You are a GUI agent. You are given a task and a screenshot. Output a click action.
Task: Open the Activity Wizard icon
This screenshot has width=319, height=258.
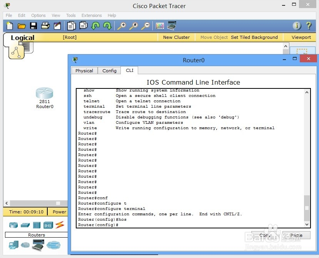(x=57, y=26)
